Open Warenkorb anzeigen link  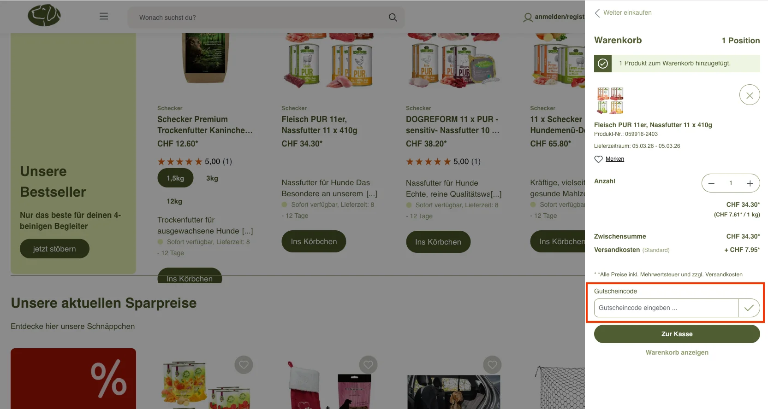677,352
